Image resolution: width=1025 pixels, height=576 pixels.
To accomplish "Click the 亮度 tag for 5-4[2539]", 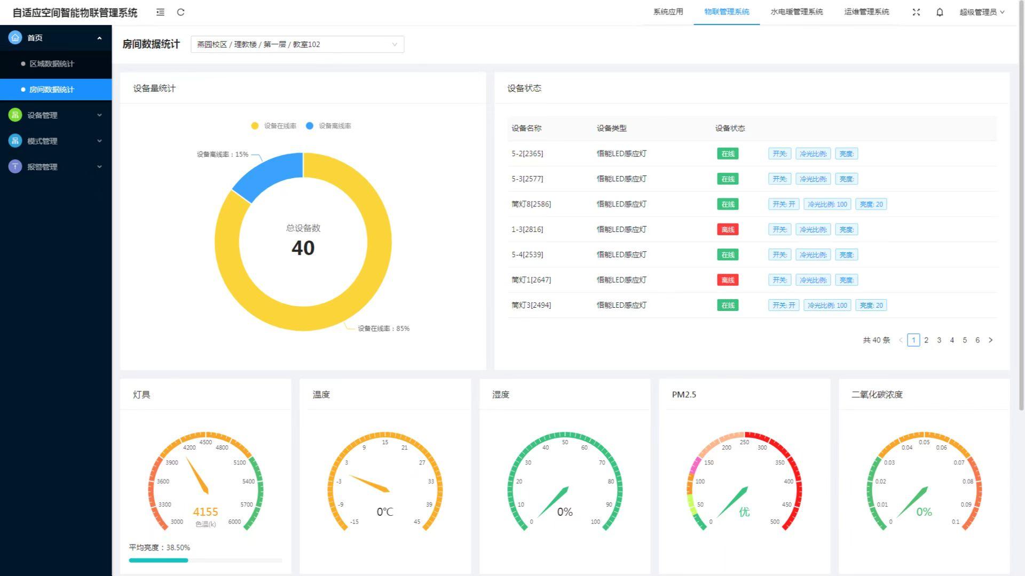I will pos(846,255).
